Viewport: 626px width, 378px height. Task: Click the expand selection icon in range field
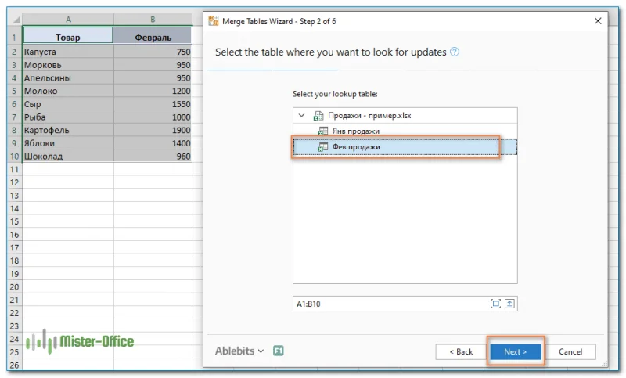pos(495,304)
